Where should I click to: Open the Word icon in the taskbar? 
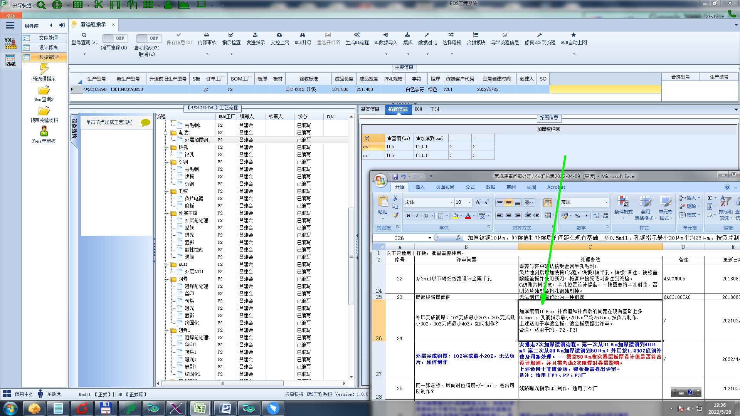coord(225,408)
